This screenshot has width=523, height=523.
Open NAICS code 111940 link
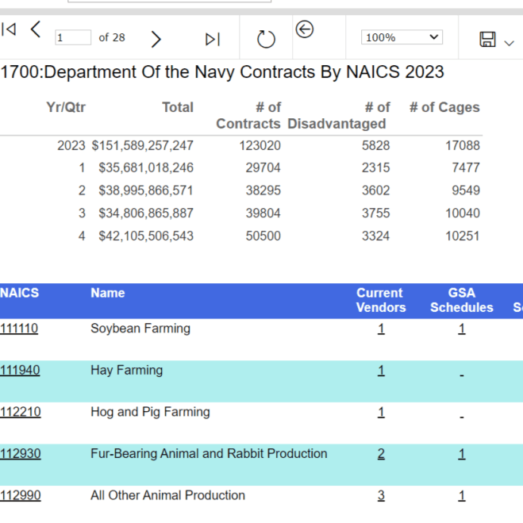[20, 371]
